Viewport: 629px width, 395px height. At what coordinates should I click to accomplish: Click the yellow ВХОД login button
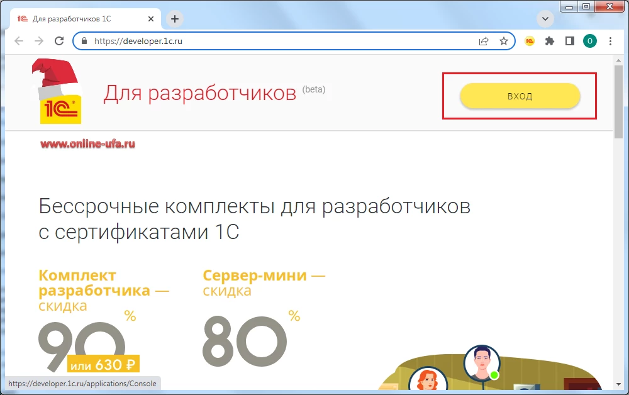520,96
